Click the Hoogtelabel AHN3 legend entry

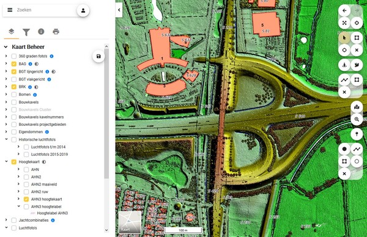(x=53, y=213)
